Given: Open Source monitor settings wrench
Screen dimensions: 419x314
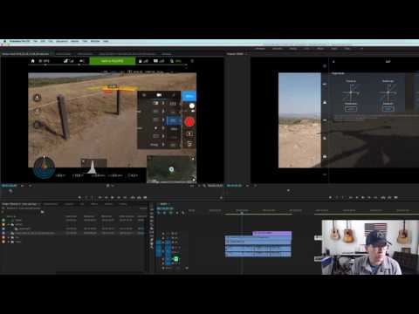Looking at the screenshot, I should click(204, 186).
